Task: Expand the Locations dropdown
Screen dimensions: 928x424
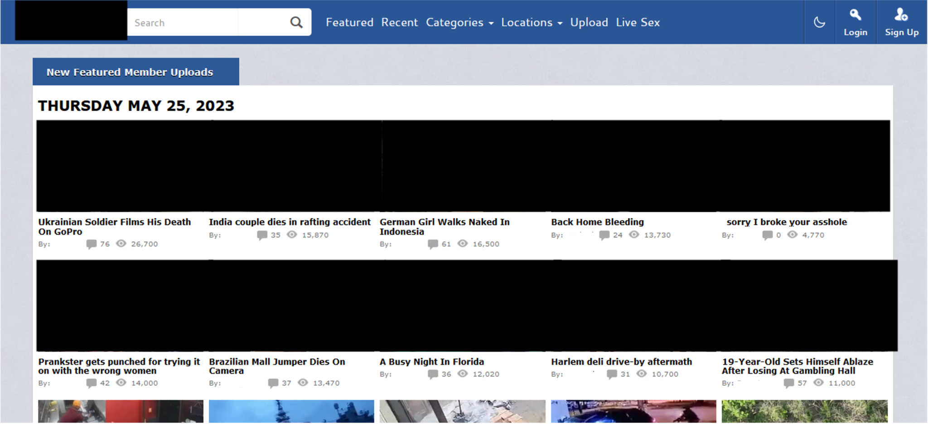Action: tap(532, 22)
